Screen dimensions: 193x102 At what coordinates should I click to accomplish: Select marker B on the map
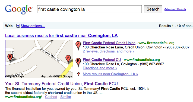10,58
